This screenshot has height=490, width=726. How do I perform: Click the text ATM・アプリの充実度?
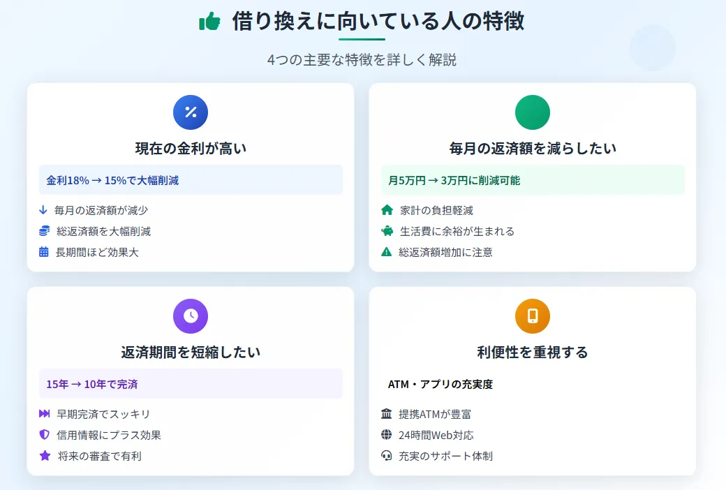point(440,384)
